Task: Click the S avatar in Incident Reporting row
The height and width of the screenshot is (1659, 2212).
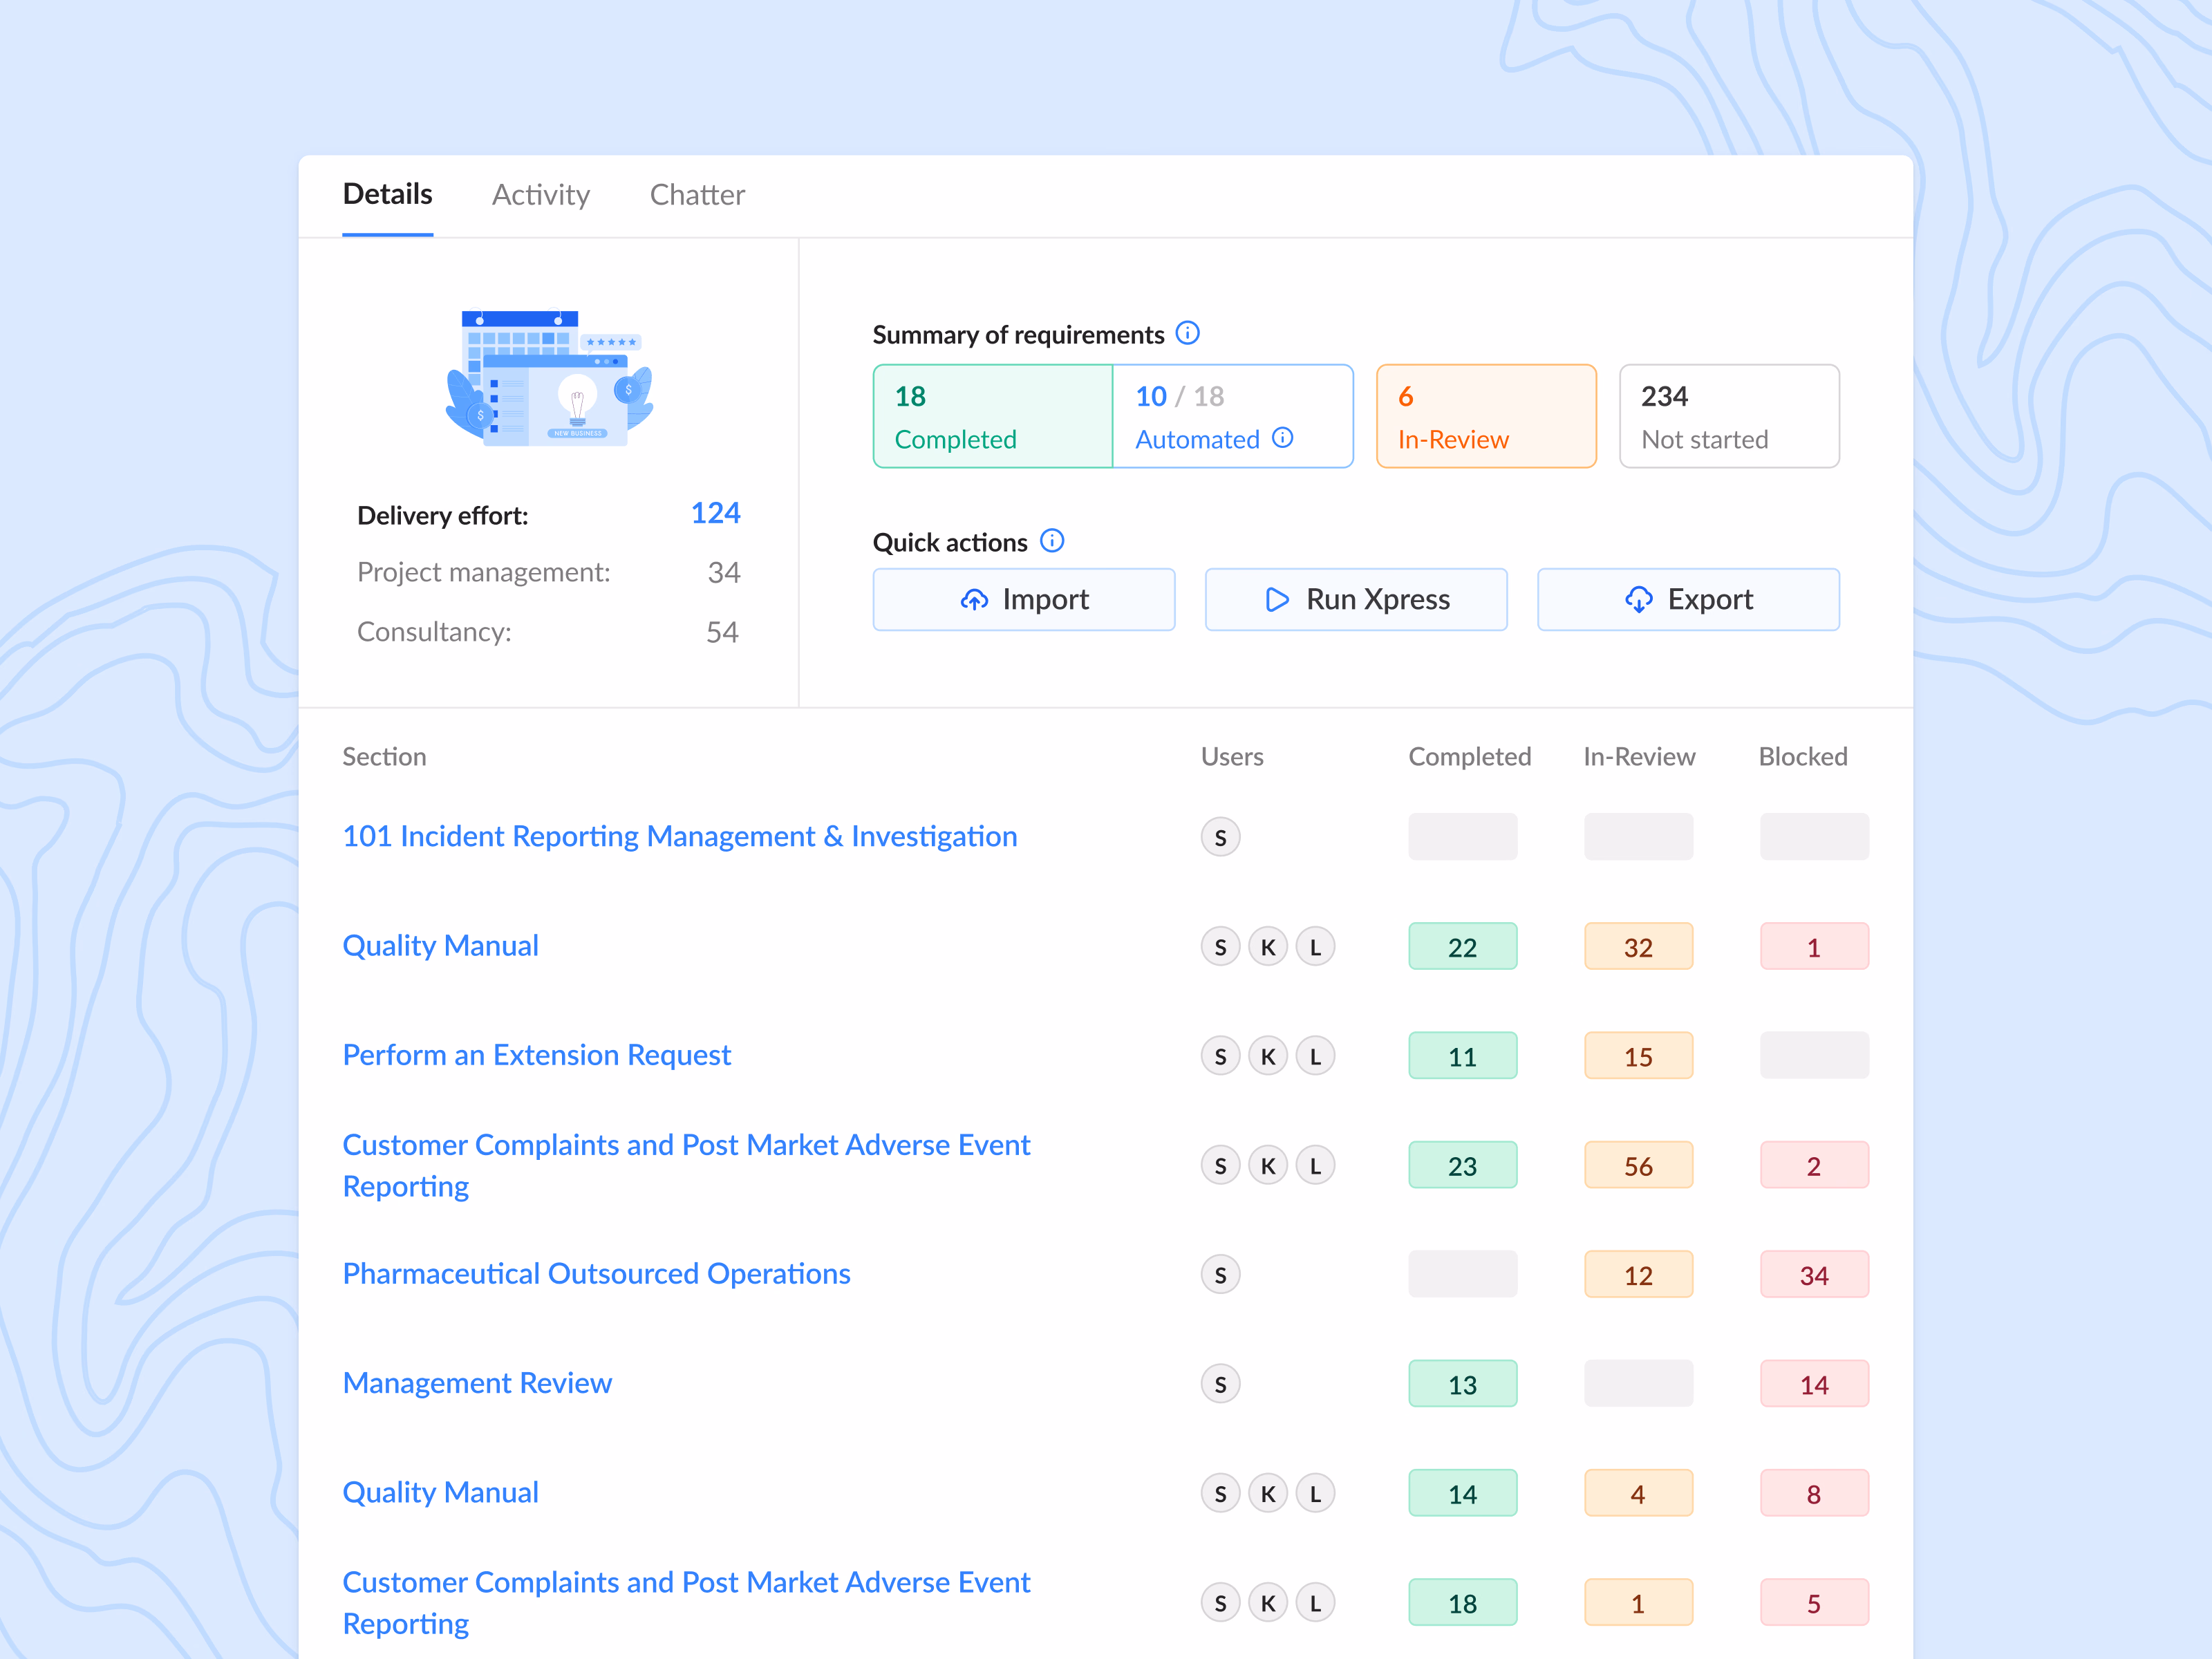Action: pos(1220,837)
